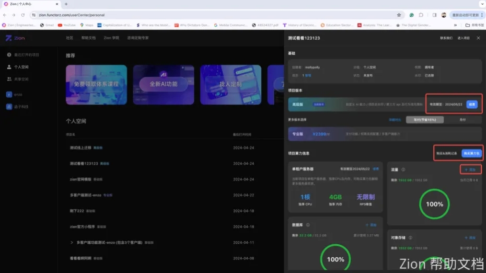Click the blue 购买算力包 button
The height and width of the screenshot is (273, 486).
coord(471,153)
